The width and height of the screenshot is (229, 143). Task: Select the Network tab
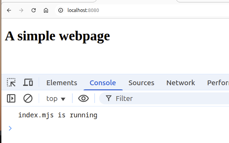point(181,82)
